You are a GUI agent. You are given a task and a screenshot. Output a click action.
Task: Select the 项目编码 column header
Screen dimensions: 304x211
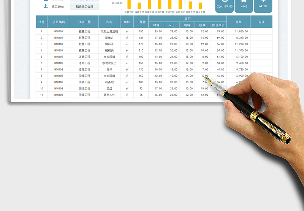point(59,22)
